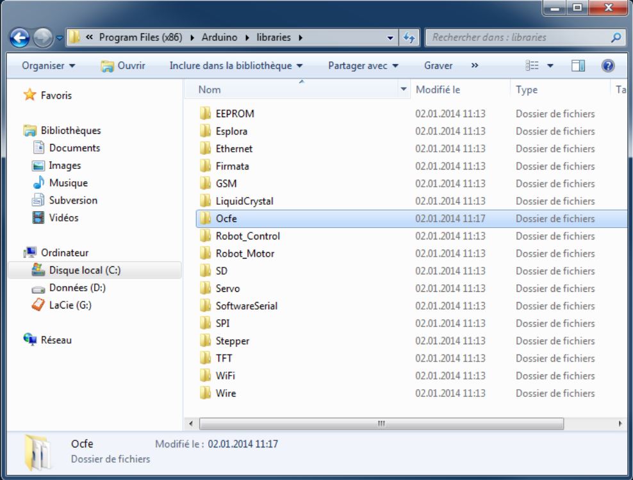Click the Graver toolbar button
This screenshot has height=480, width=633.
pyautogui.click(x=438, y=66)
